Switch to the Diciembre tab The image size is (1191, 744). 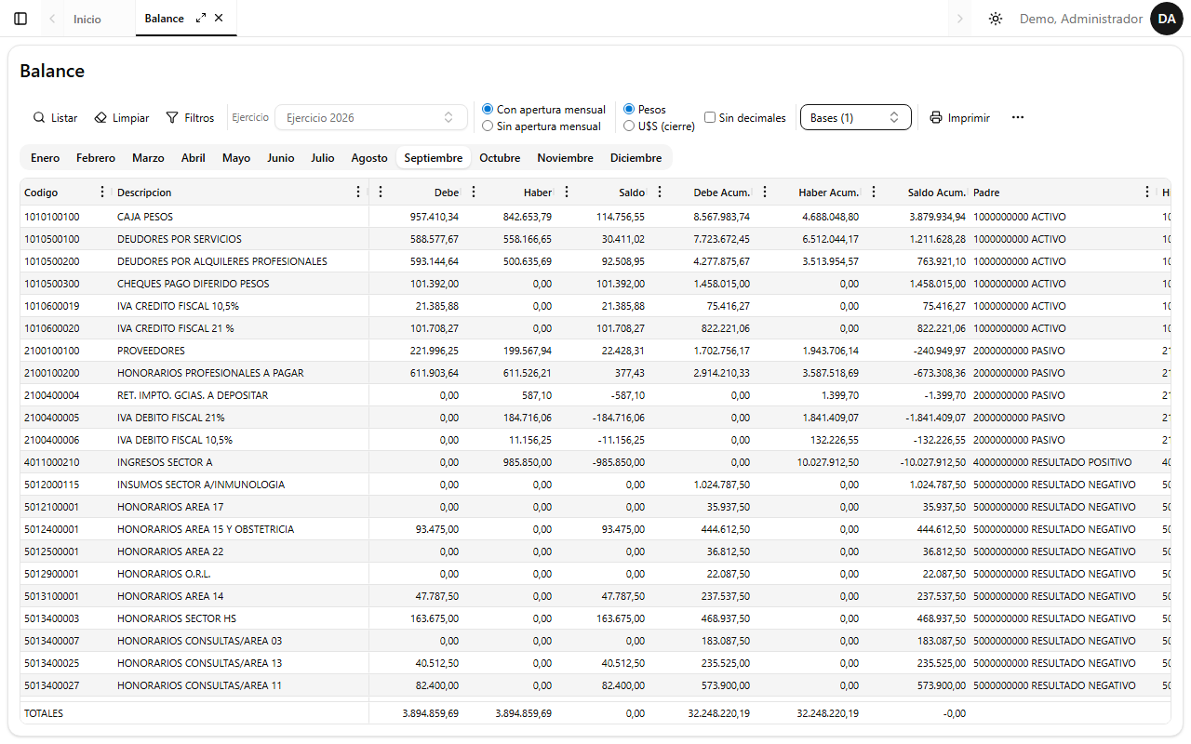[x=636, y=158]
